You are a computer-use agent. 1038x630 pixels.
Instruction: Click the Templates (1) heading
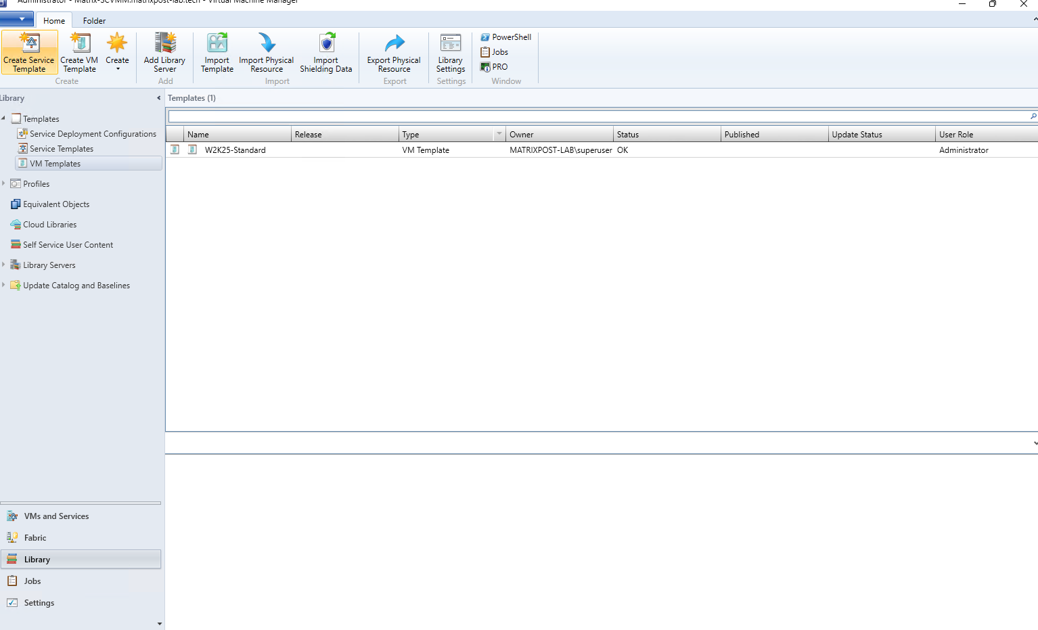pyautogui.click(x=191, y=98)
